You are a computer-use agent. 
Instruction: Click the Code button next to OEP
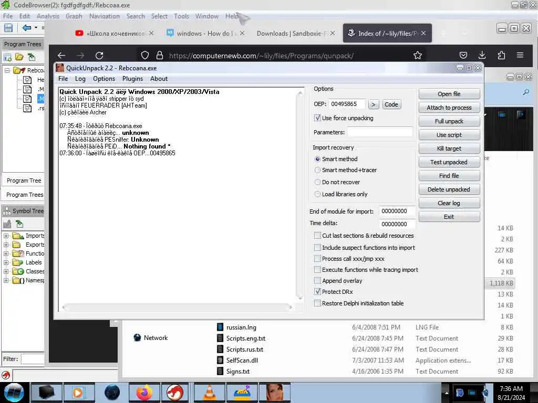point(391,104)
